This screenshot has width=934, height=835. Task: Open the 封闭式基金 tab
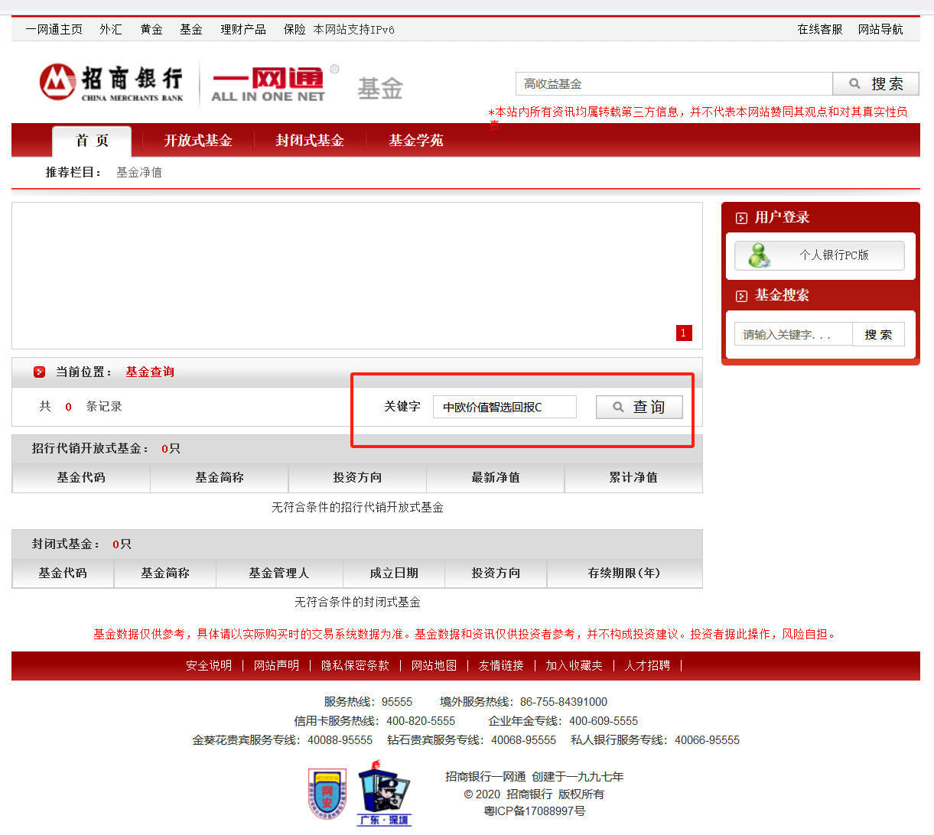coord(310,141)
